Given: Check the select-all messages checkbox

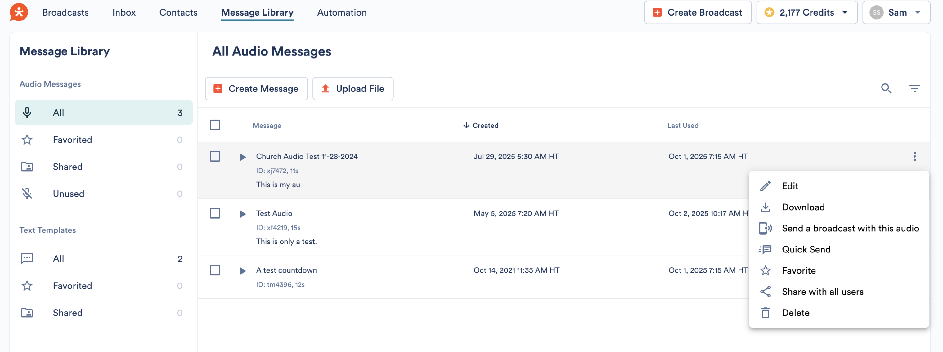Looking at the screenshot, I should point(215,125).
